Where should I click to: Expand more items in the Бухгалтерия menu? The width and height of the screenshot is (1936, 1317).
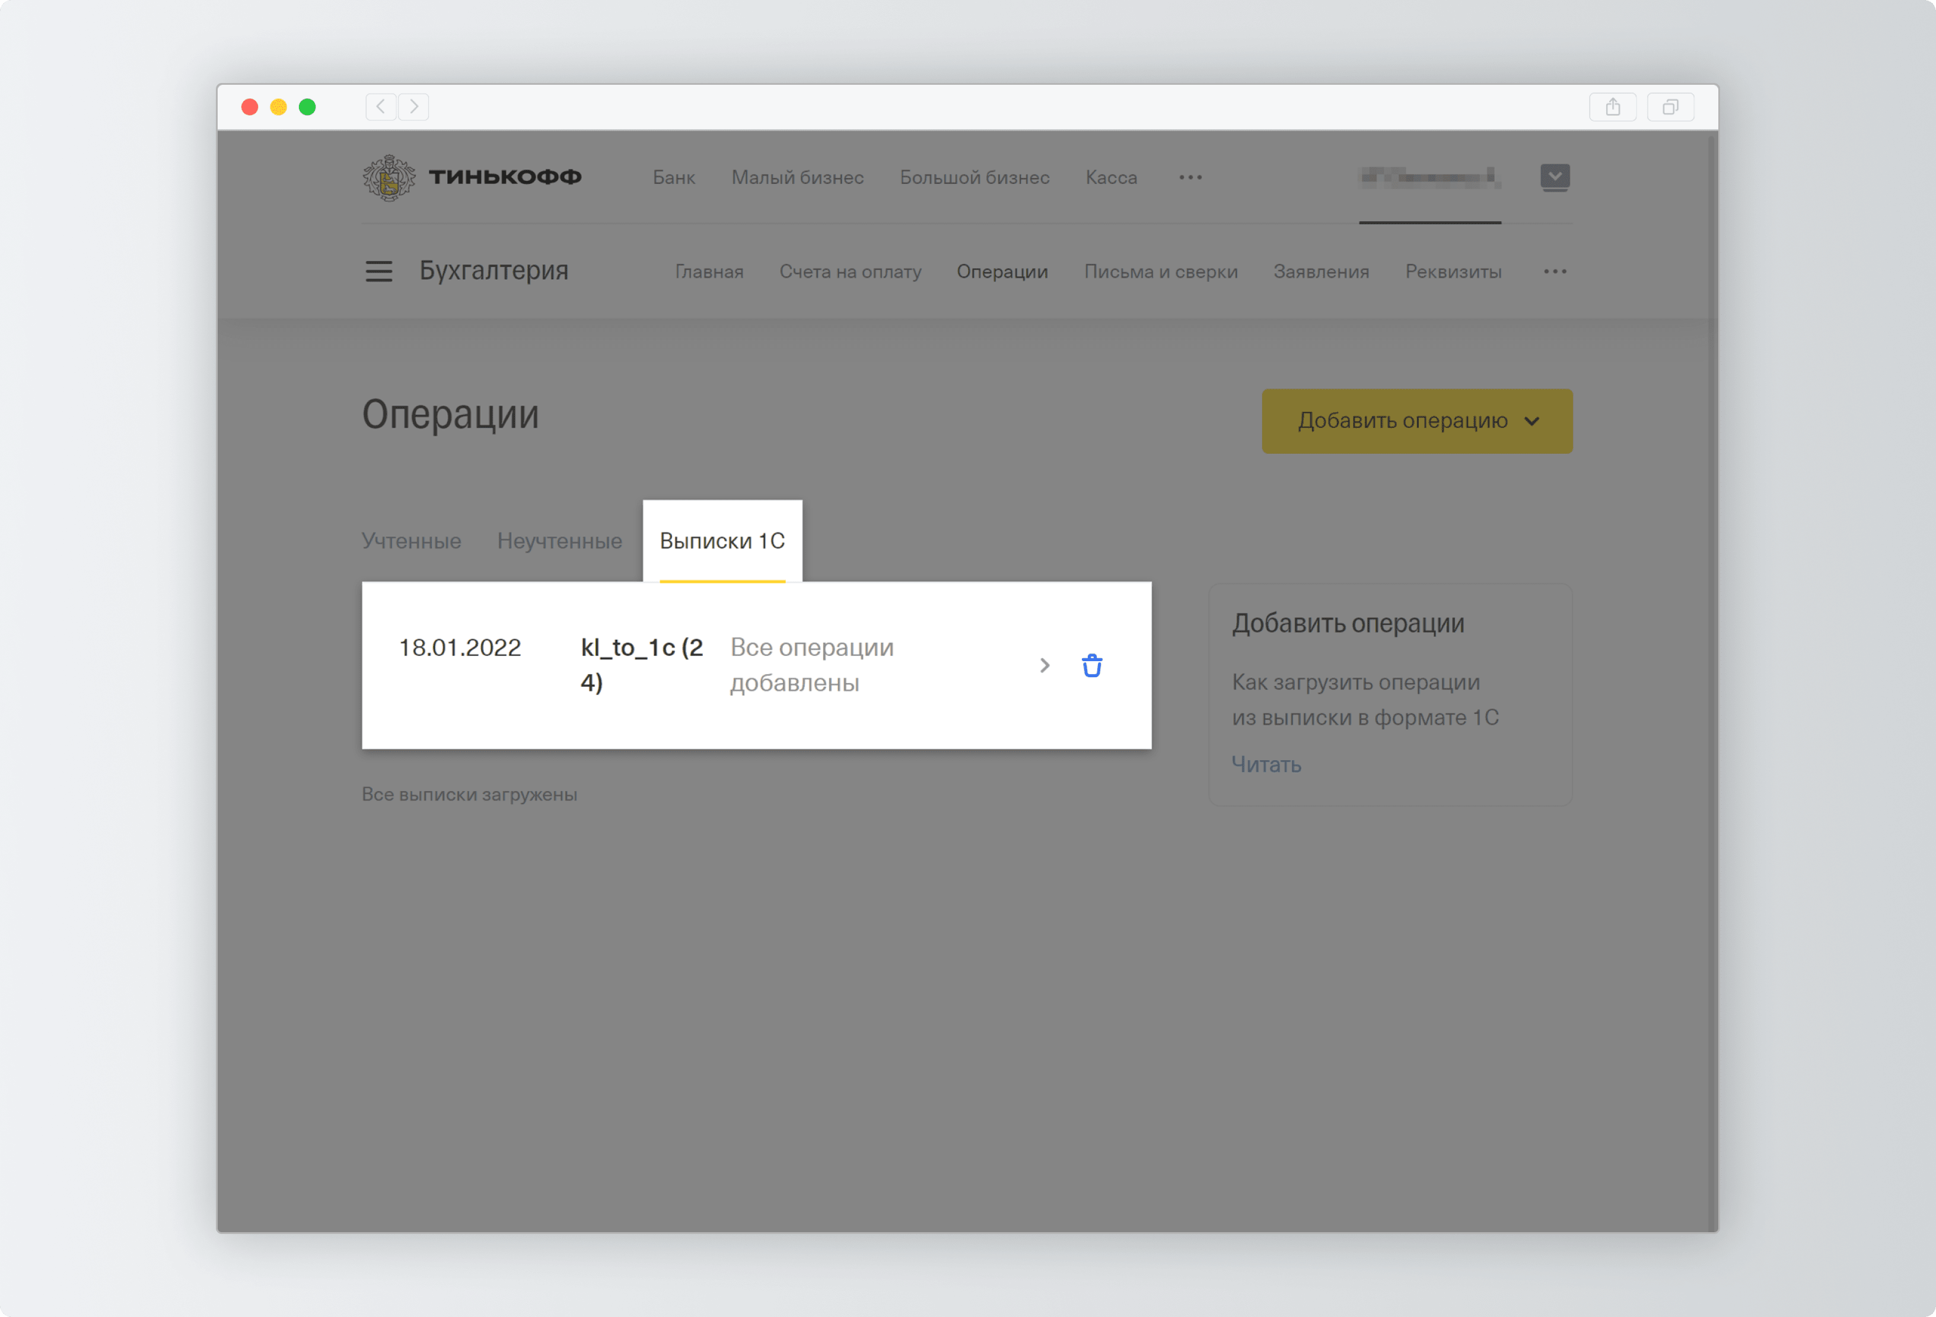click(x=1555, y=272)
